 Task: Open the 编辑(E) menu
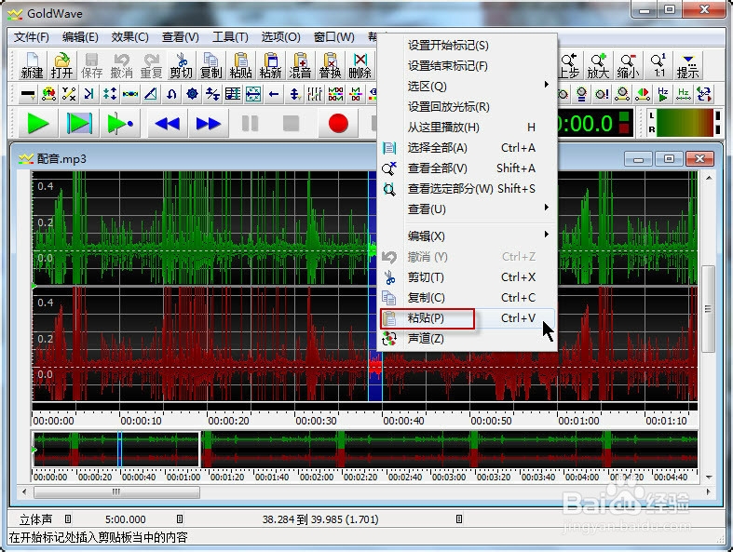(x=80, y=37)
